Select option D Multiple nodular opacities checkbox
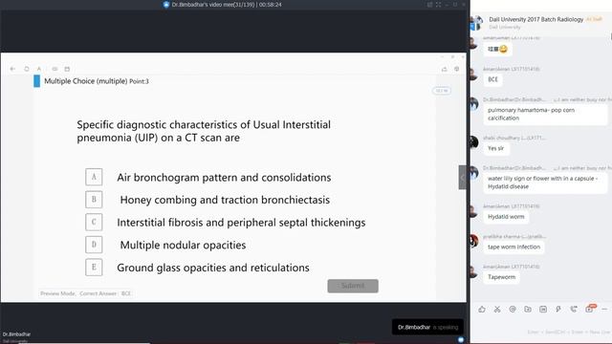The image size is (612, 344). pos(94,245)
